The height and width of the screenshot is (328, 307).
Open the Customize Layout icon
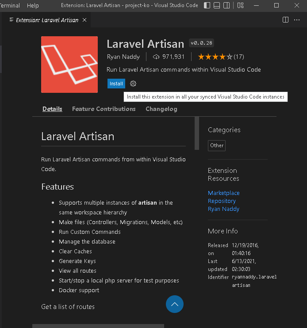point(240,5)
